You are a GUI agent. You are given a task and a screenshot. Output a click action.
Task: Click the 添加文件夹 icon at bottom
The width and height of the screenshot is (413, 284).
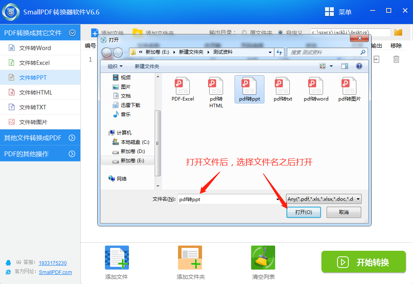[x=190, y=258]
